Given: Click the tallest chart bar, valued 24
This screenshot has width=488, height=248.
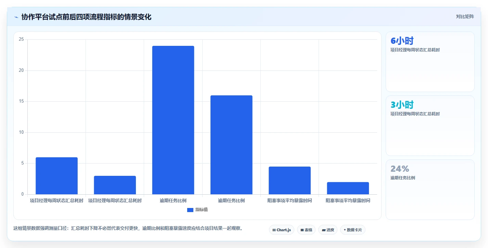Looking at the screenshot, I should point(173,120).
